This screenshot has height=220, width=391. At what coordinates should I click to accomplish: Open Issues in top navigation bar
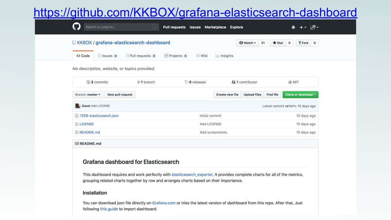(195, 27)
